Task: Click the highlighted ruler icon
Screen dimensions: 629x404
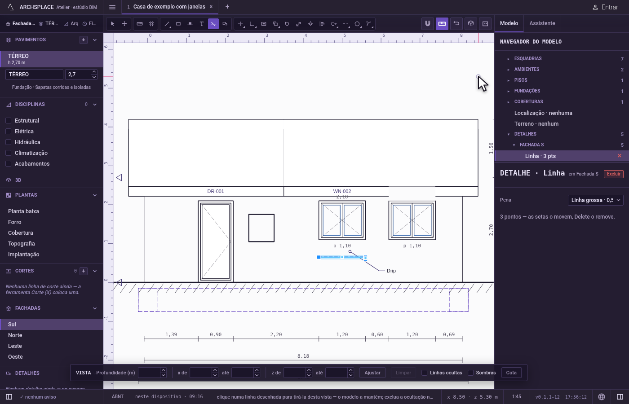Action: [x=442, y=24]
